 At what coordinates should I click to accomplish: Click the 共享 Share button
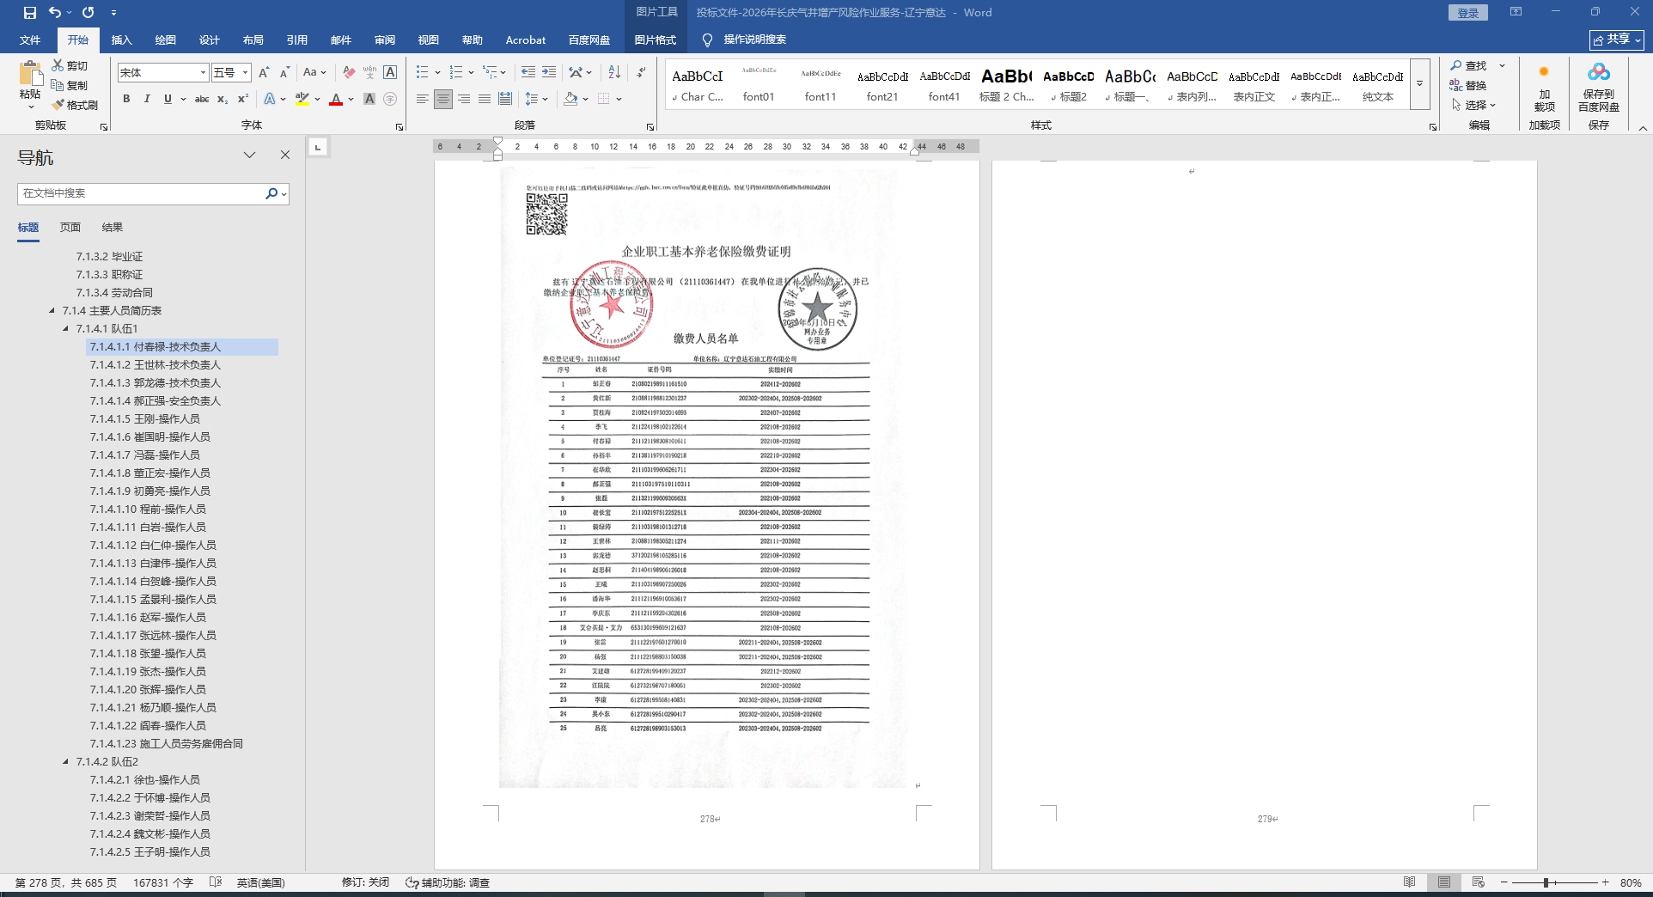1616,40
